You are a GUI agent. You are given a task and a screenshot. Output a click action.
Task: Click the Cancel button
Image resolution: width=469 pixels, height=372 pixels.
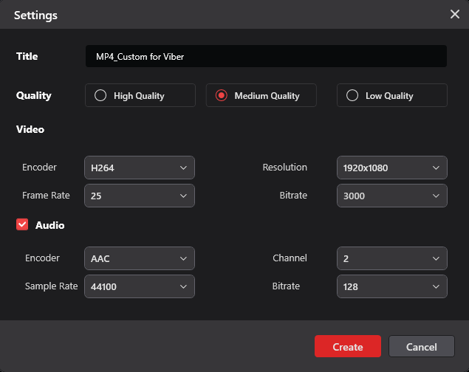[422, 346]
